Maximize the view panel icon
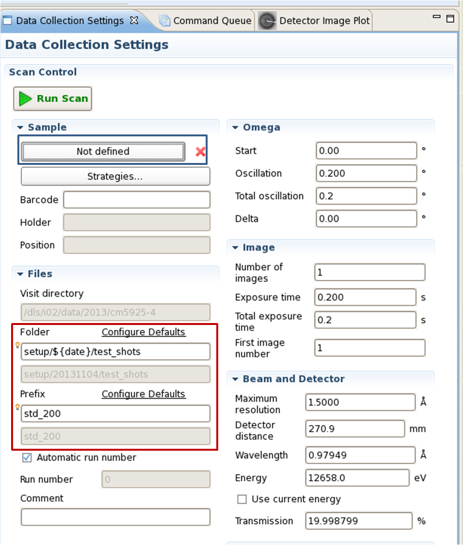 (x=450, y=19)
